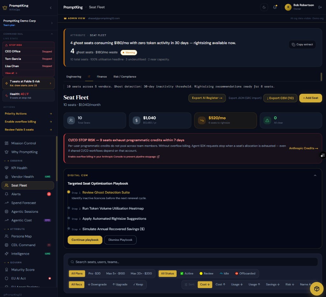
Task: Open Persona Map page
Action: (28, 236)
